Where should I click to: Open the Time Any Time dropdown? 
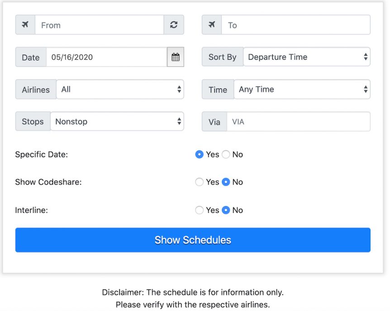302,89
